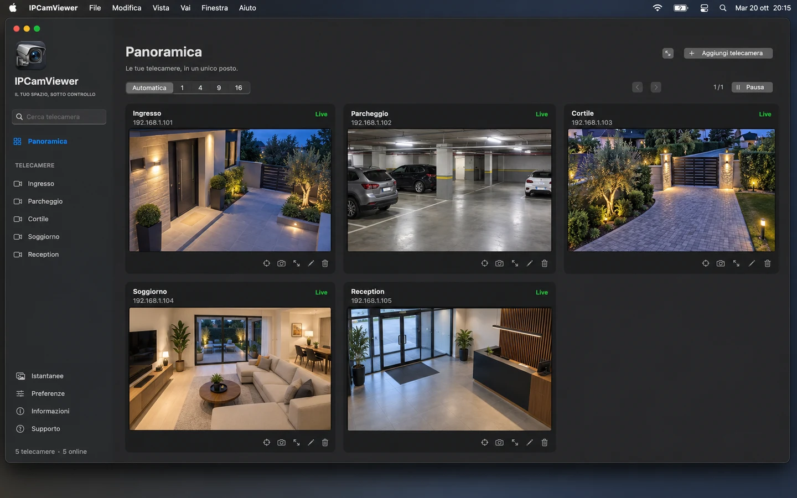The image size is (797, 498).
Task: Click the PTZ crosshair icon on Reception card
Action: coord(484,442)
